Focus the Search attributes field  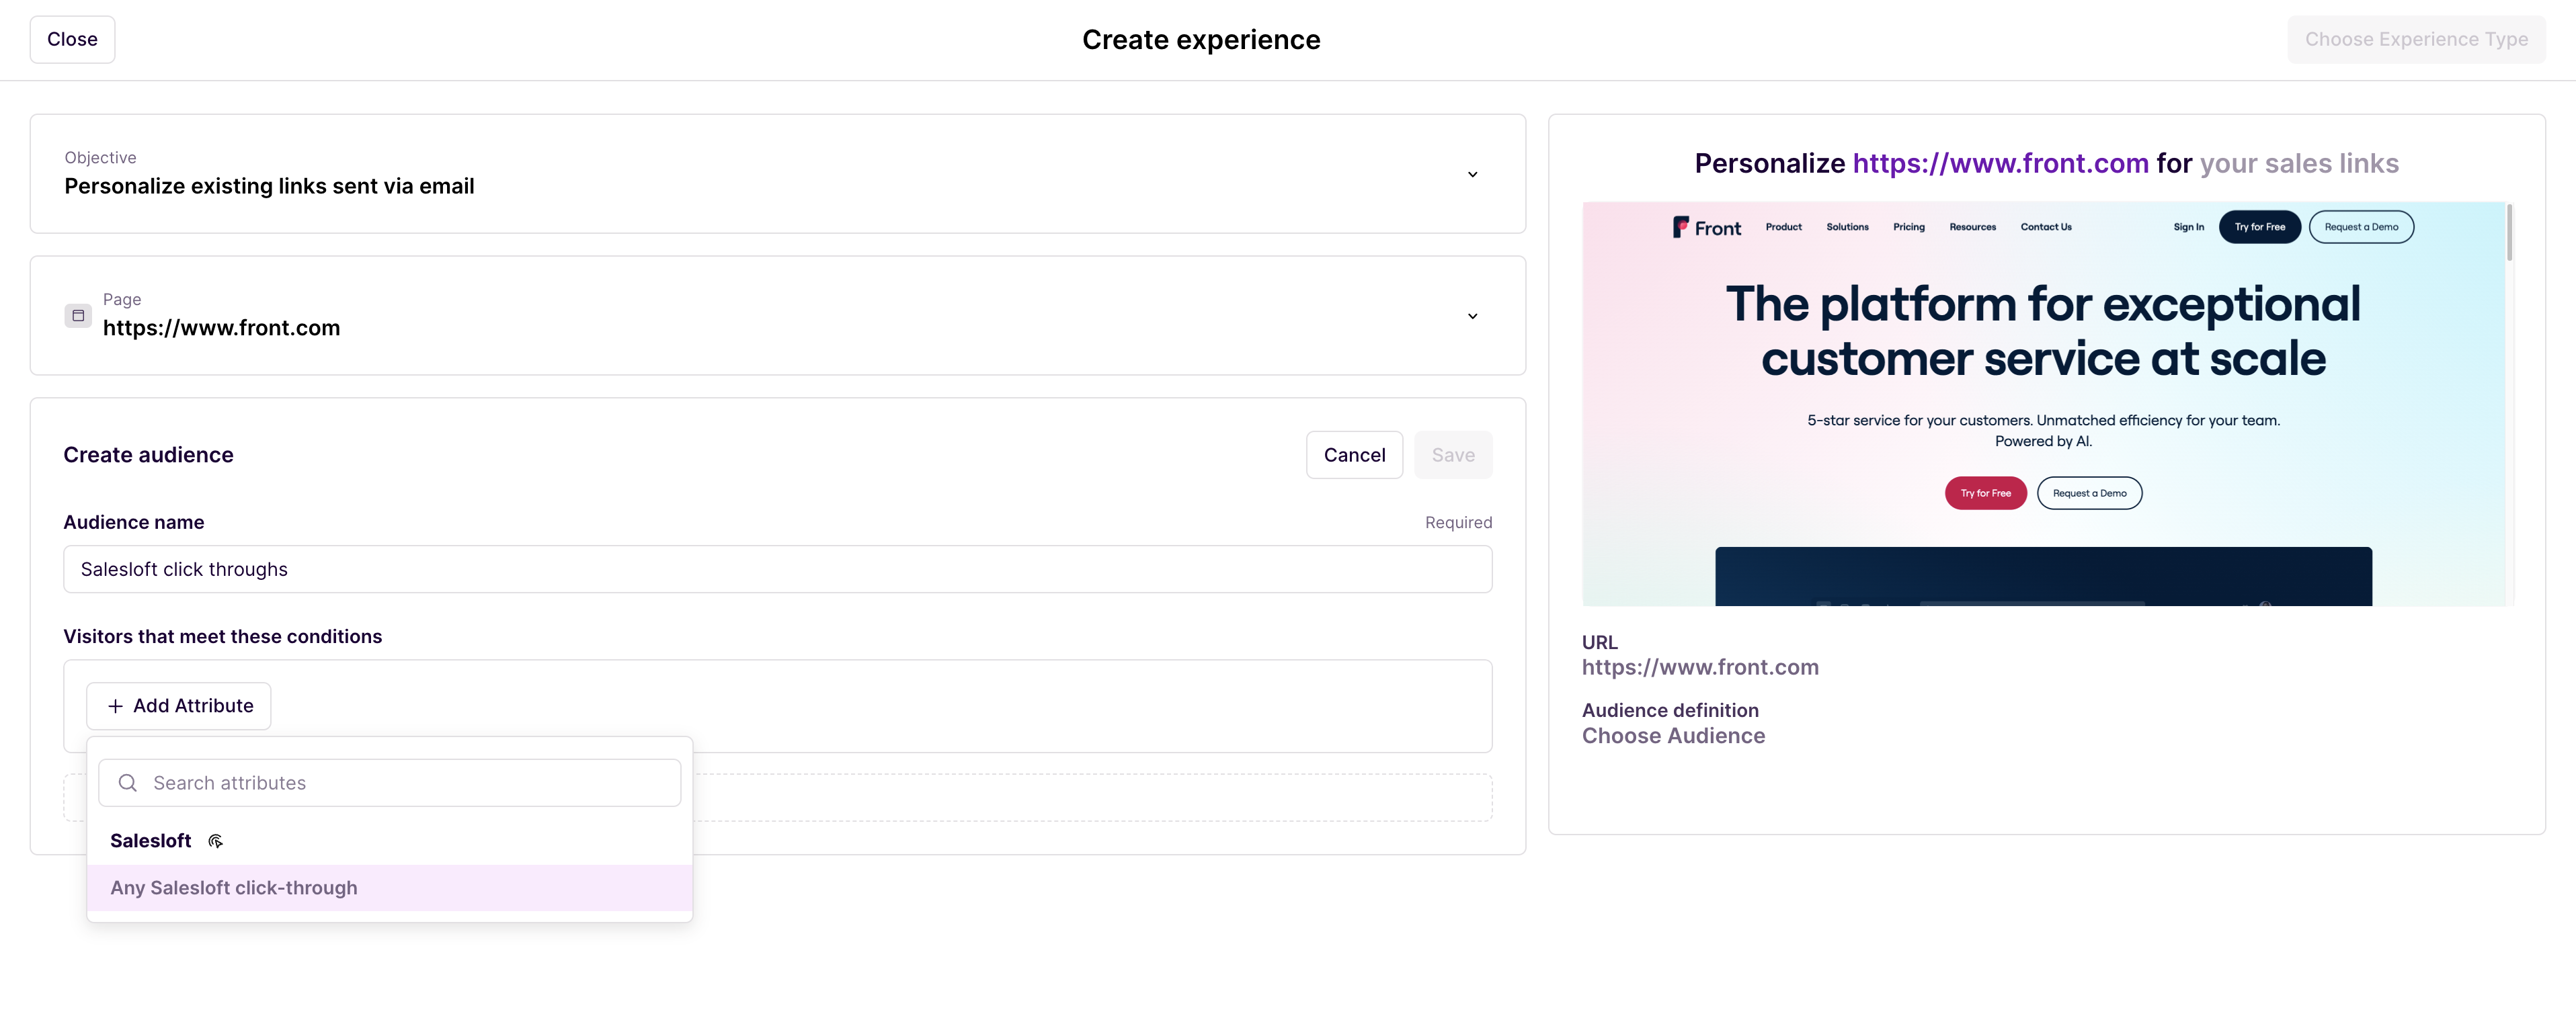tap(389, 783)
